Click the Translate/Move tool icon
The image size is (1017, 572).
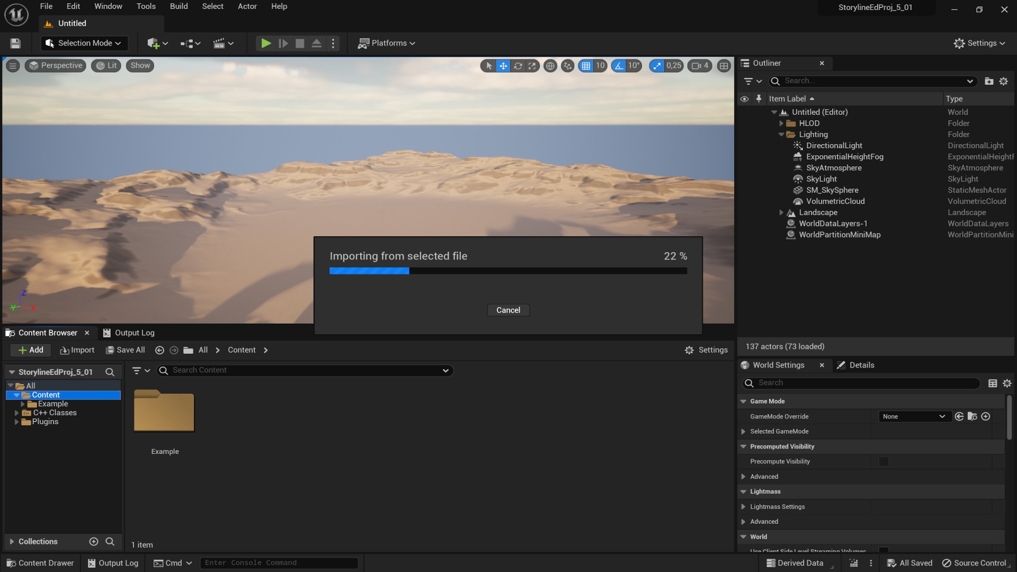504,65
